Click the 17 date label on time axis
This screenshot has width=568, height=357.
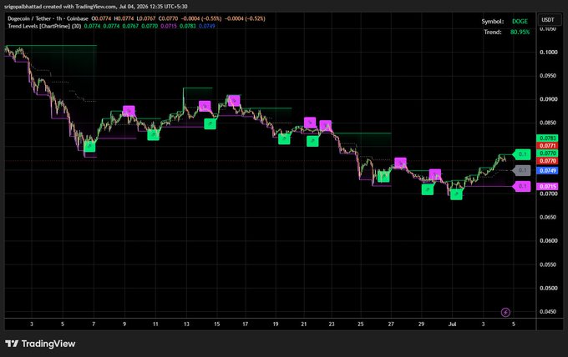pyautogui.click(x=246, y=324)
